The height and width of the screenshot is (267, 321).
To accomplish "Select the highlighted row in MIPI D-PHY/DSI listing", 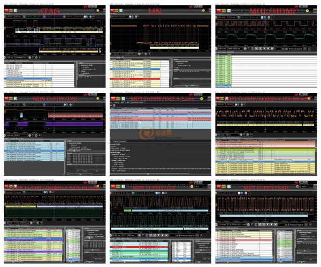I will (x=34, y=151).
